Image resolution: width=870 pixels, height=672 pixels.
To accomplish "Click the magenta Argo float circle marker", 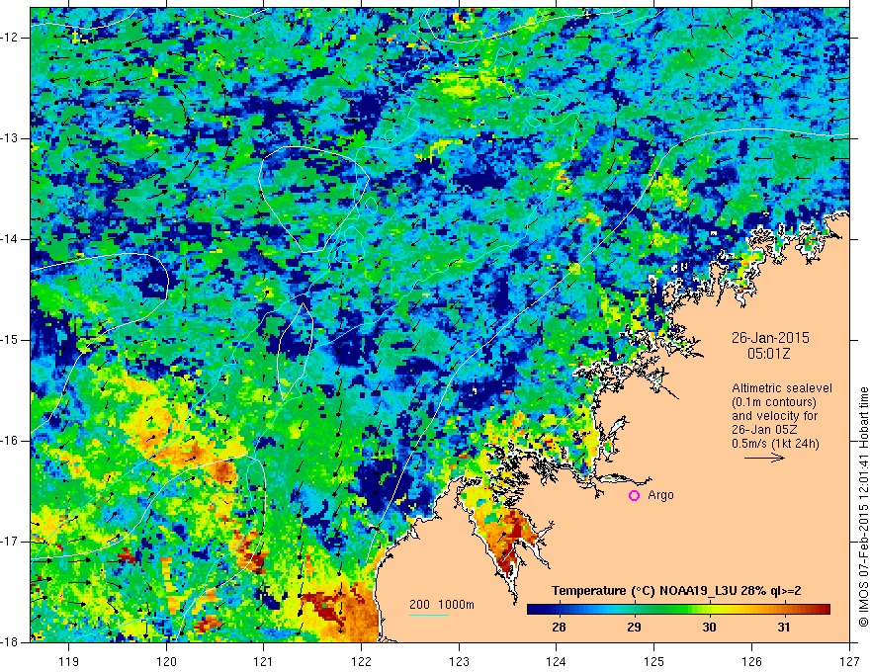I will click(x=634, y=495).
